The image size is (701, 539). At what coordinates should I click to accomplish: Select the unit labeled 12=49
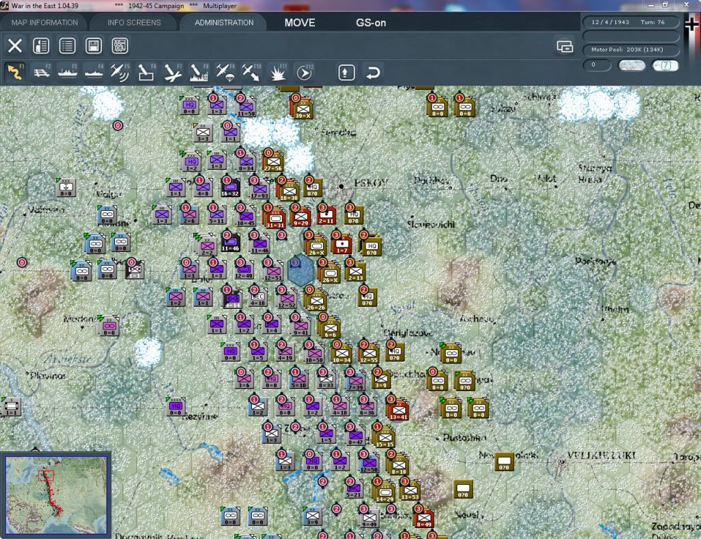pos(244,269)
